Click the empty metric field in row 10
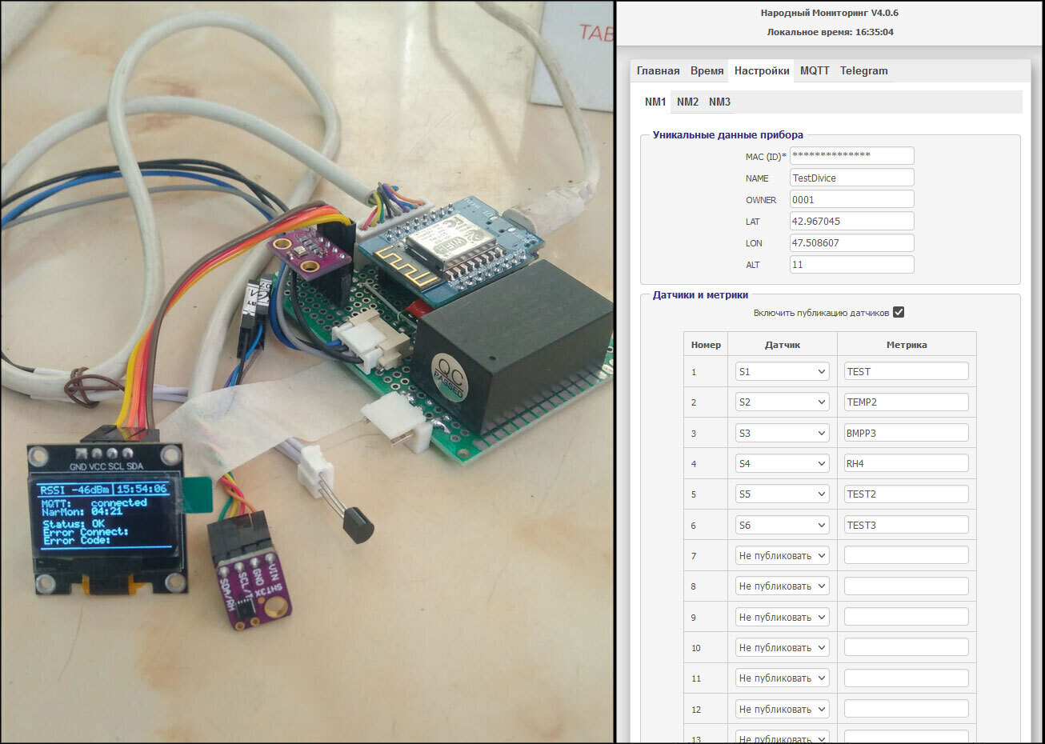This screenshot has width=1045, height=744. point(906,647)
